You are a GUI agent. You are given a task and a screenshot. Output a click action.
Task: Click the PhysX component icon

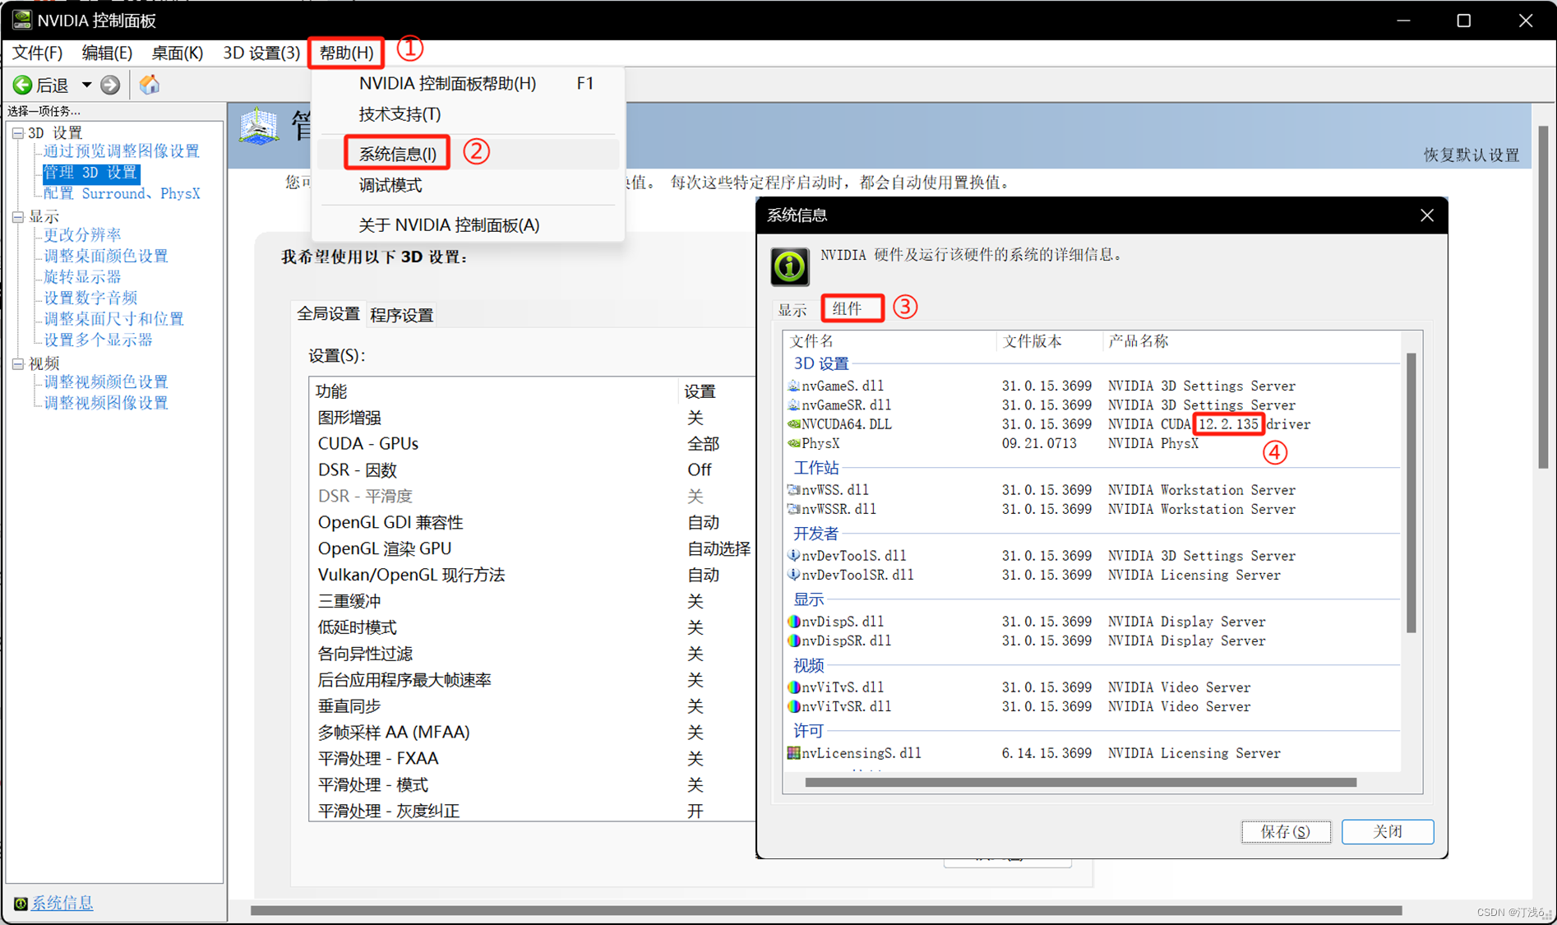click(793, 443)
